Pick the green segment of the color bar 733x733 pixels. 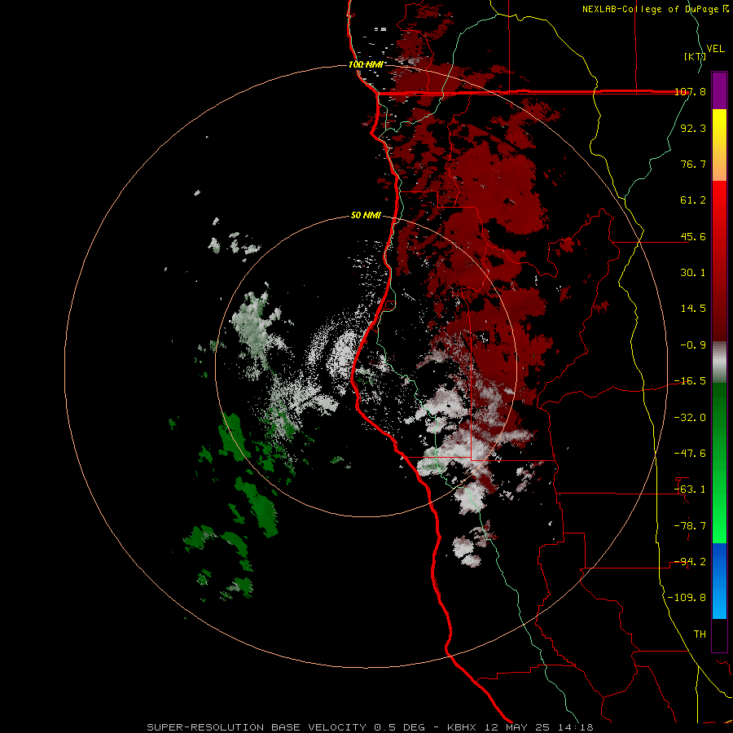(719, 463)
